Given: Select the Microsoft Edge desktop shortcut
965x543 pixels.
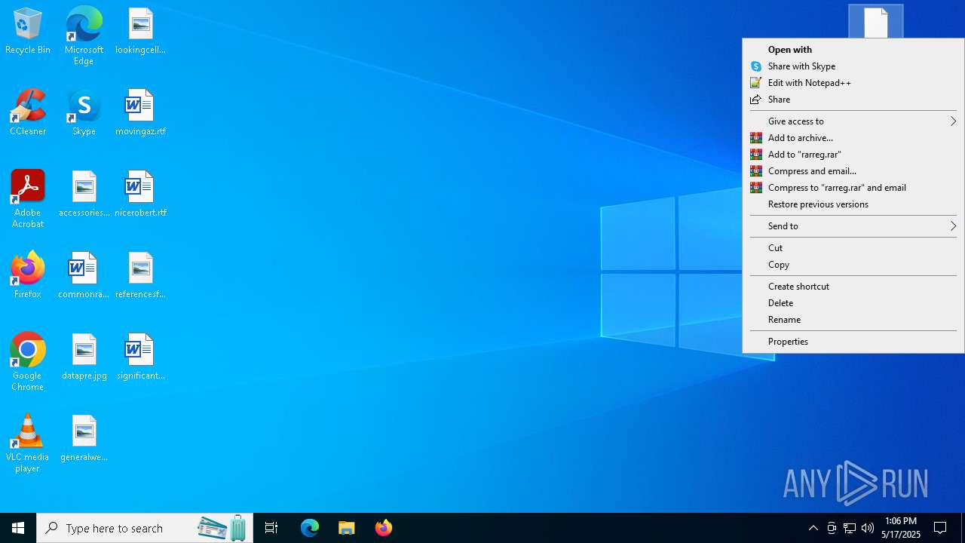Looking at the screenshot, I should 84,36.
